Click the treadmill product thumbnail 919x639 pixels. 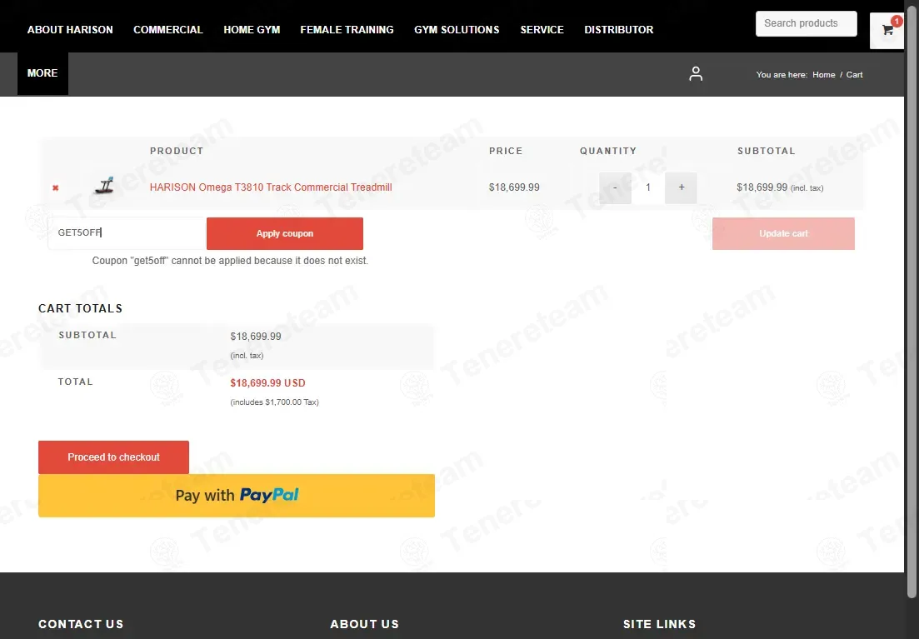104,186
